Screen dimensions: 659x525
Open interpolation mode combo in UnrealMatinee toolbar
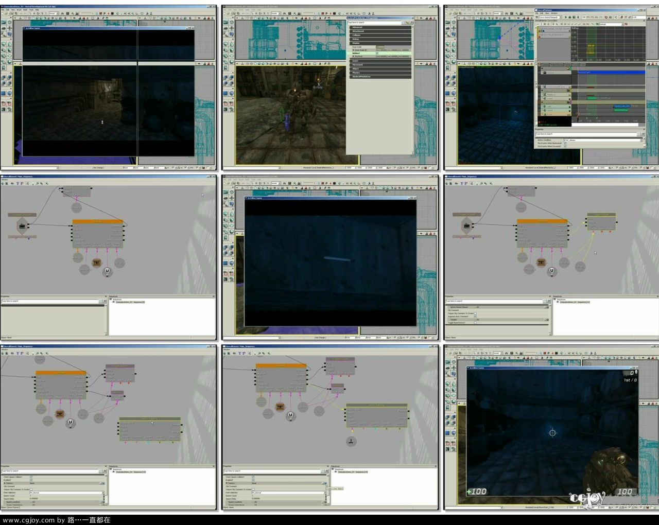550,17
